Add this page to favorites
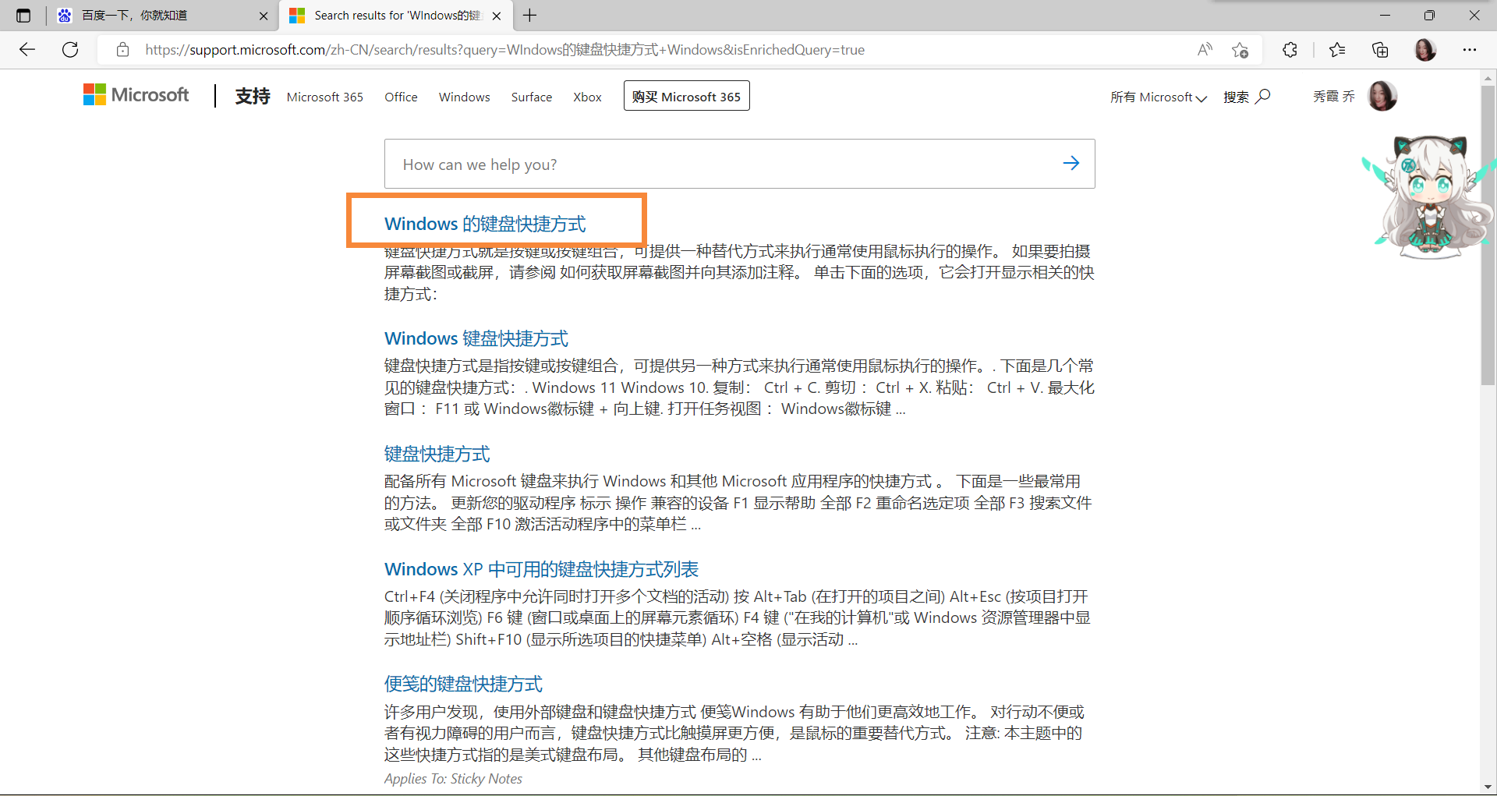Image resolution: width=1497 pixels, height=796 pixels. click(x=1240, y=50)
